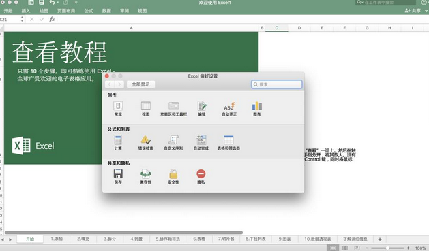
Task: Click the Name Box stepper arrows
Action: pos(22,19)
